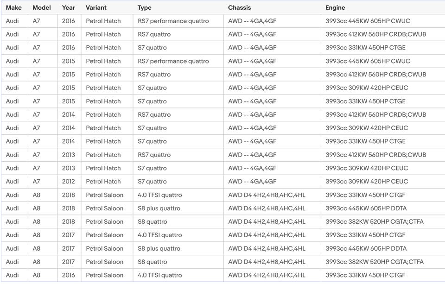Select the 2018 'S8 quattro' type cell
The height and width of the screenshot is (284, 445).
point(152,222)
